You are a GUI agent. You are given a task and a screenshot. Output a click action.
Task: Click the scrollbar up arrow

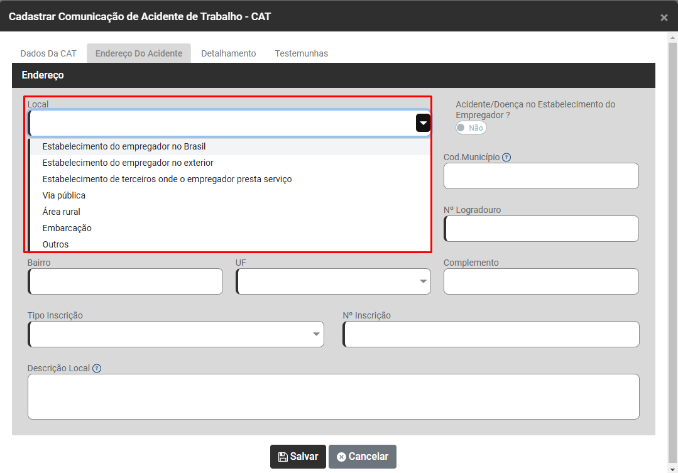tap(672, 38)
